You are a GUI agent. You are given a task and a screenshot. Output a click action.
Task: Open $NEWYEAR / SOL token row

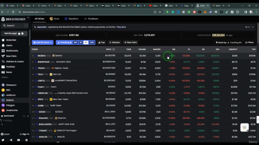(144, 62)
